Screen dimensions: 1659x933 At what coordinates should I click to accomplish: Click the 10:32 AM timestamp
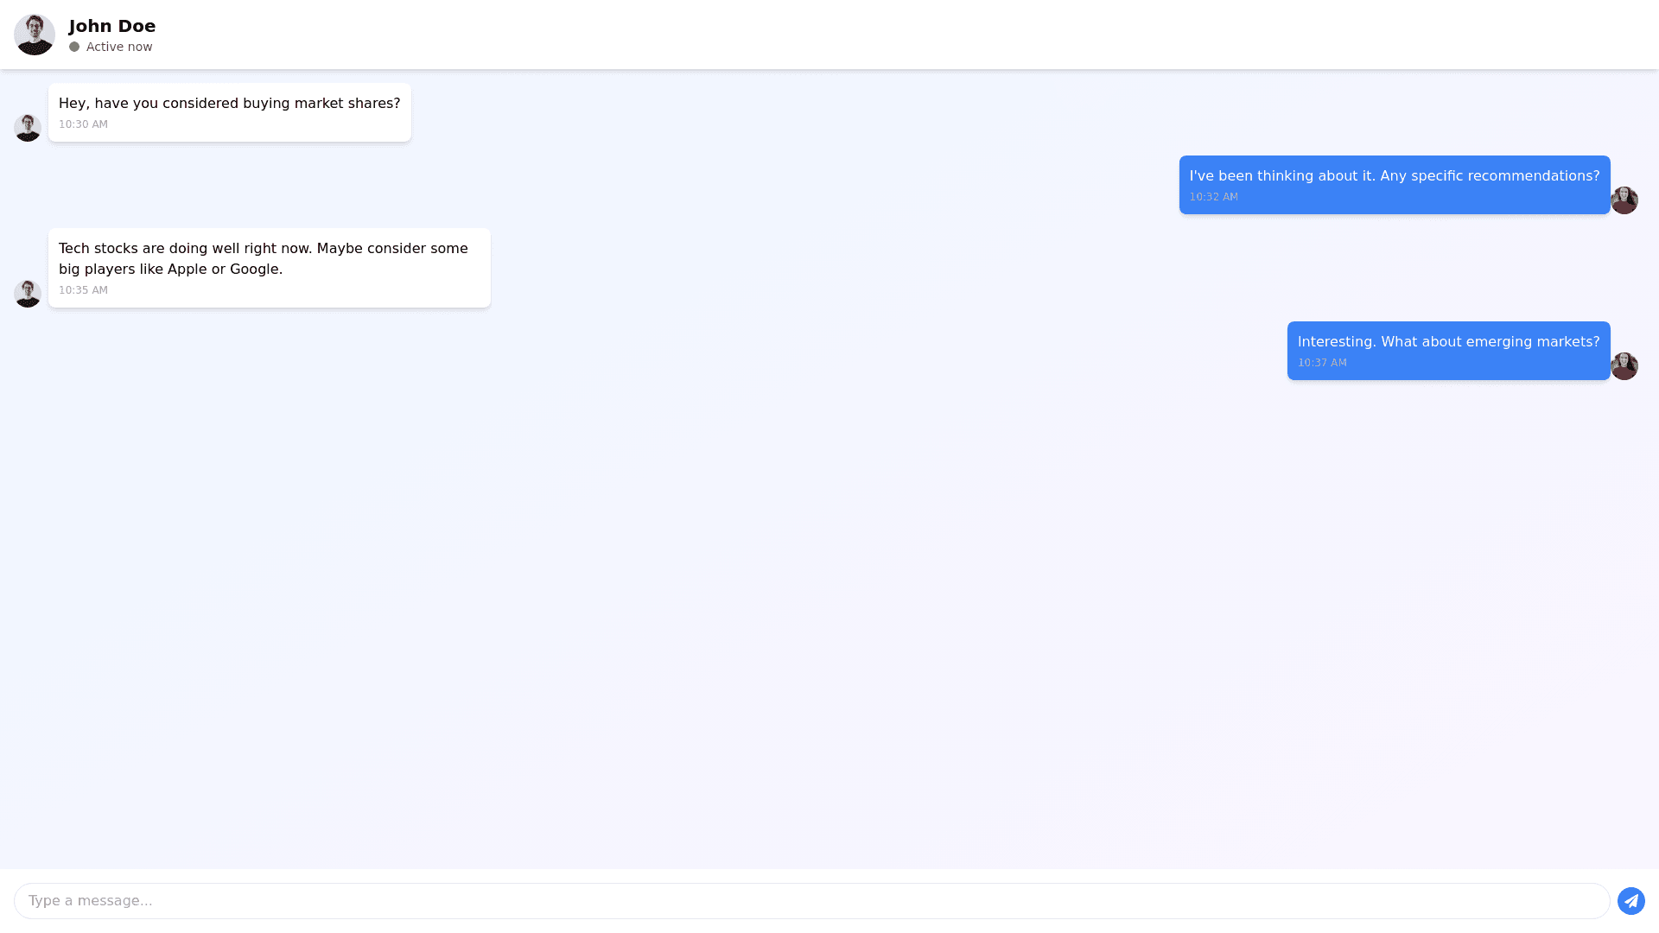(1213, 197)
